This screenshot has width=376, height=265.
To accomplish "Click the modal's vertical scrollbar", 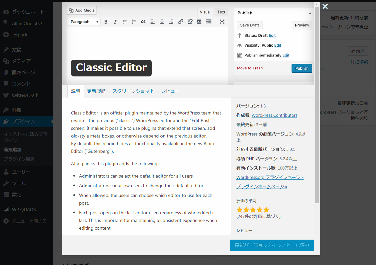I will click(x=317, y=100).
